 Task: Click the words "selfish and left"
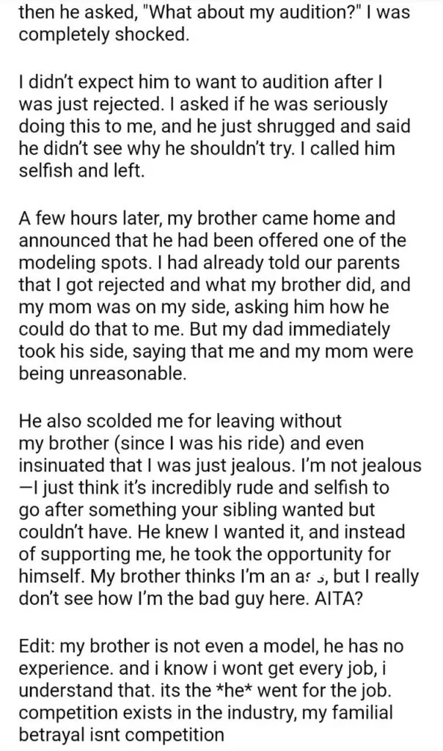pos(81,170)
